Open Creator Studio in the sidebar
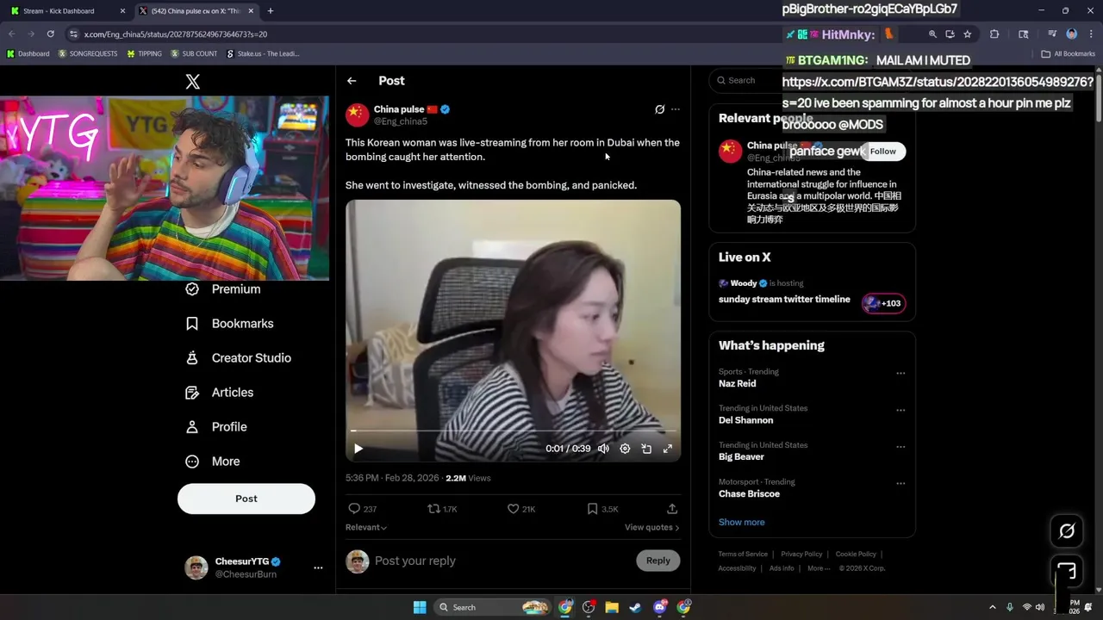Image resolution: width=1103 pixels, height=620 pixels. pyautogui.click(x=238, y=358)
